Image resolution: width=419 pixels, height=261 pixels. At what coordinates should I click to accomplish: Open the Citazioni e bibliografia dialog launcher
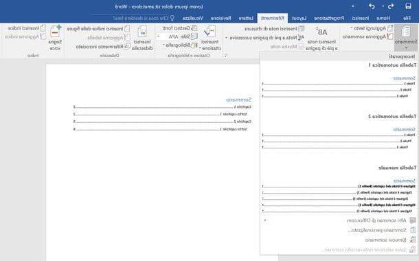coord(225,56)
